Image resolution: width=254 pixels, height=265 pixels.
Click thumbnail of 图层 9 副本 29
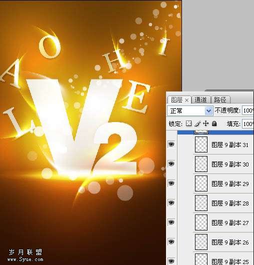coord(201,183)
